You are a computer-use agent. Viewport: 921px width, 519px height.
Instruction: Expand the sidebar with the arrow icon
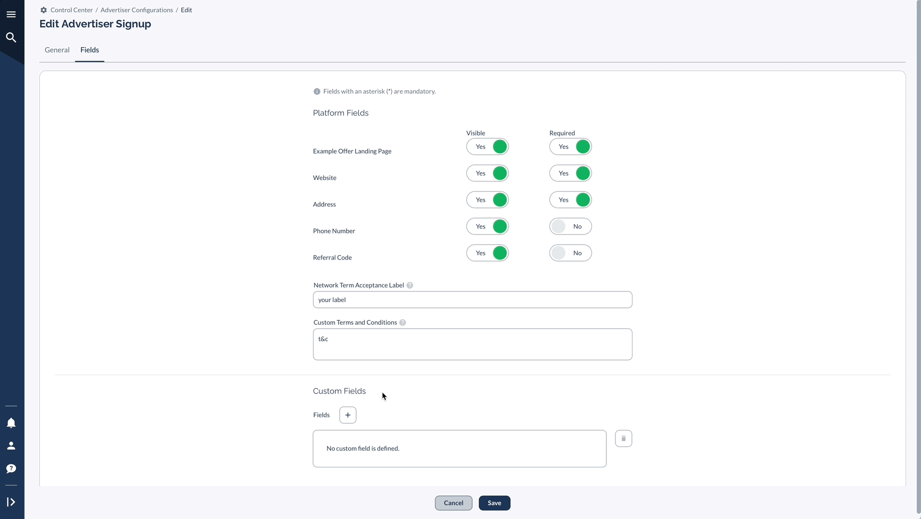click(x=11, y=502)
